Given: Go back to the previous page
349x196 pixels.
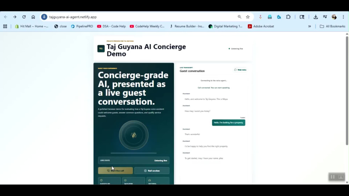Looking at the screenshot, I should click(6, 17).
